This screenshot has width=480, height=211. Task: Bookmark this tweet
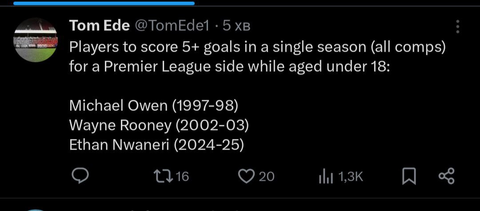point(408,177)
